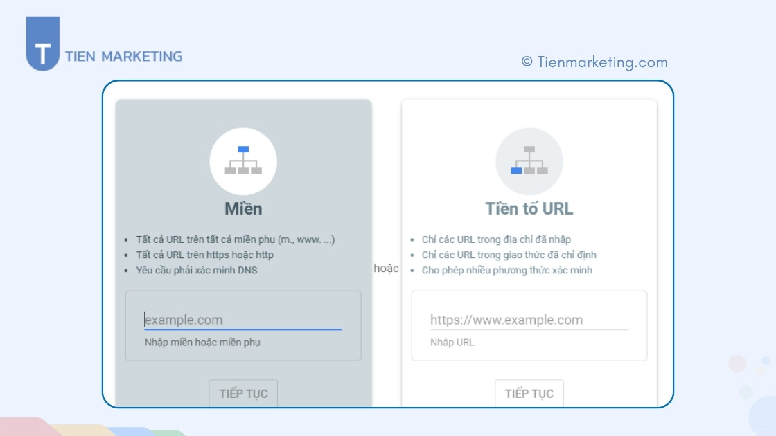This screenshot has width=776, height=436.
Task: Click the https://www.example.com URL input field
Action: point(529,320)
